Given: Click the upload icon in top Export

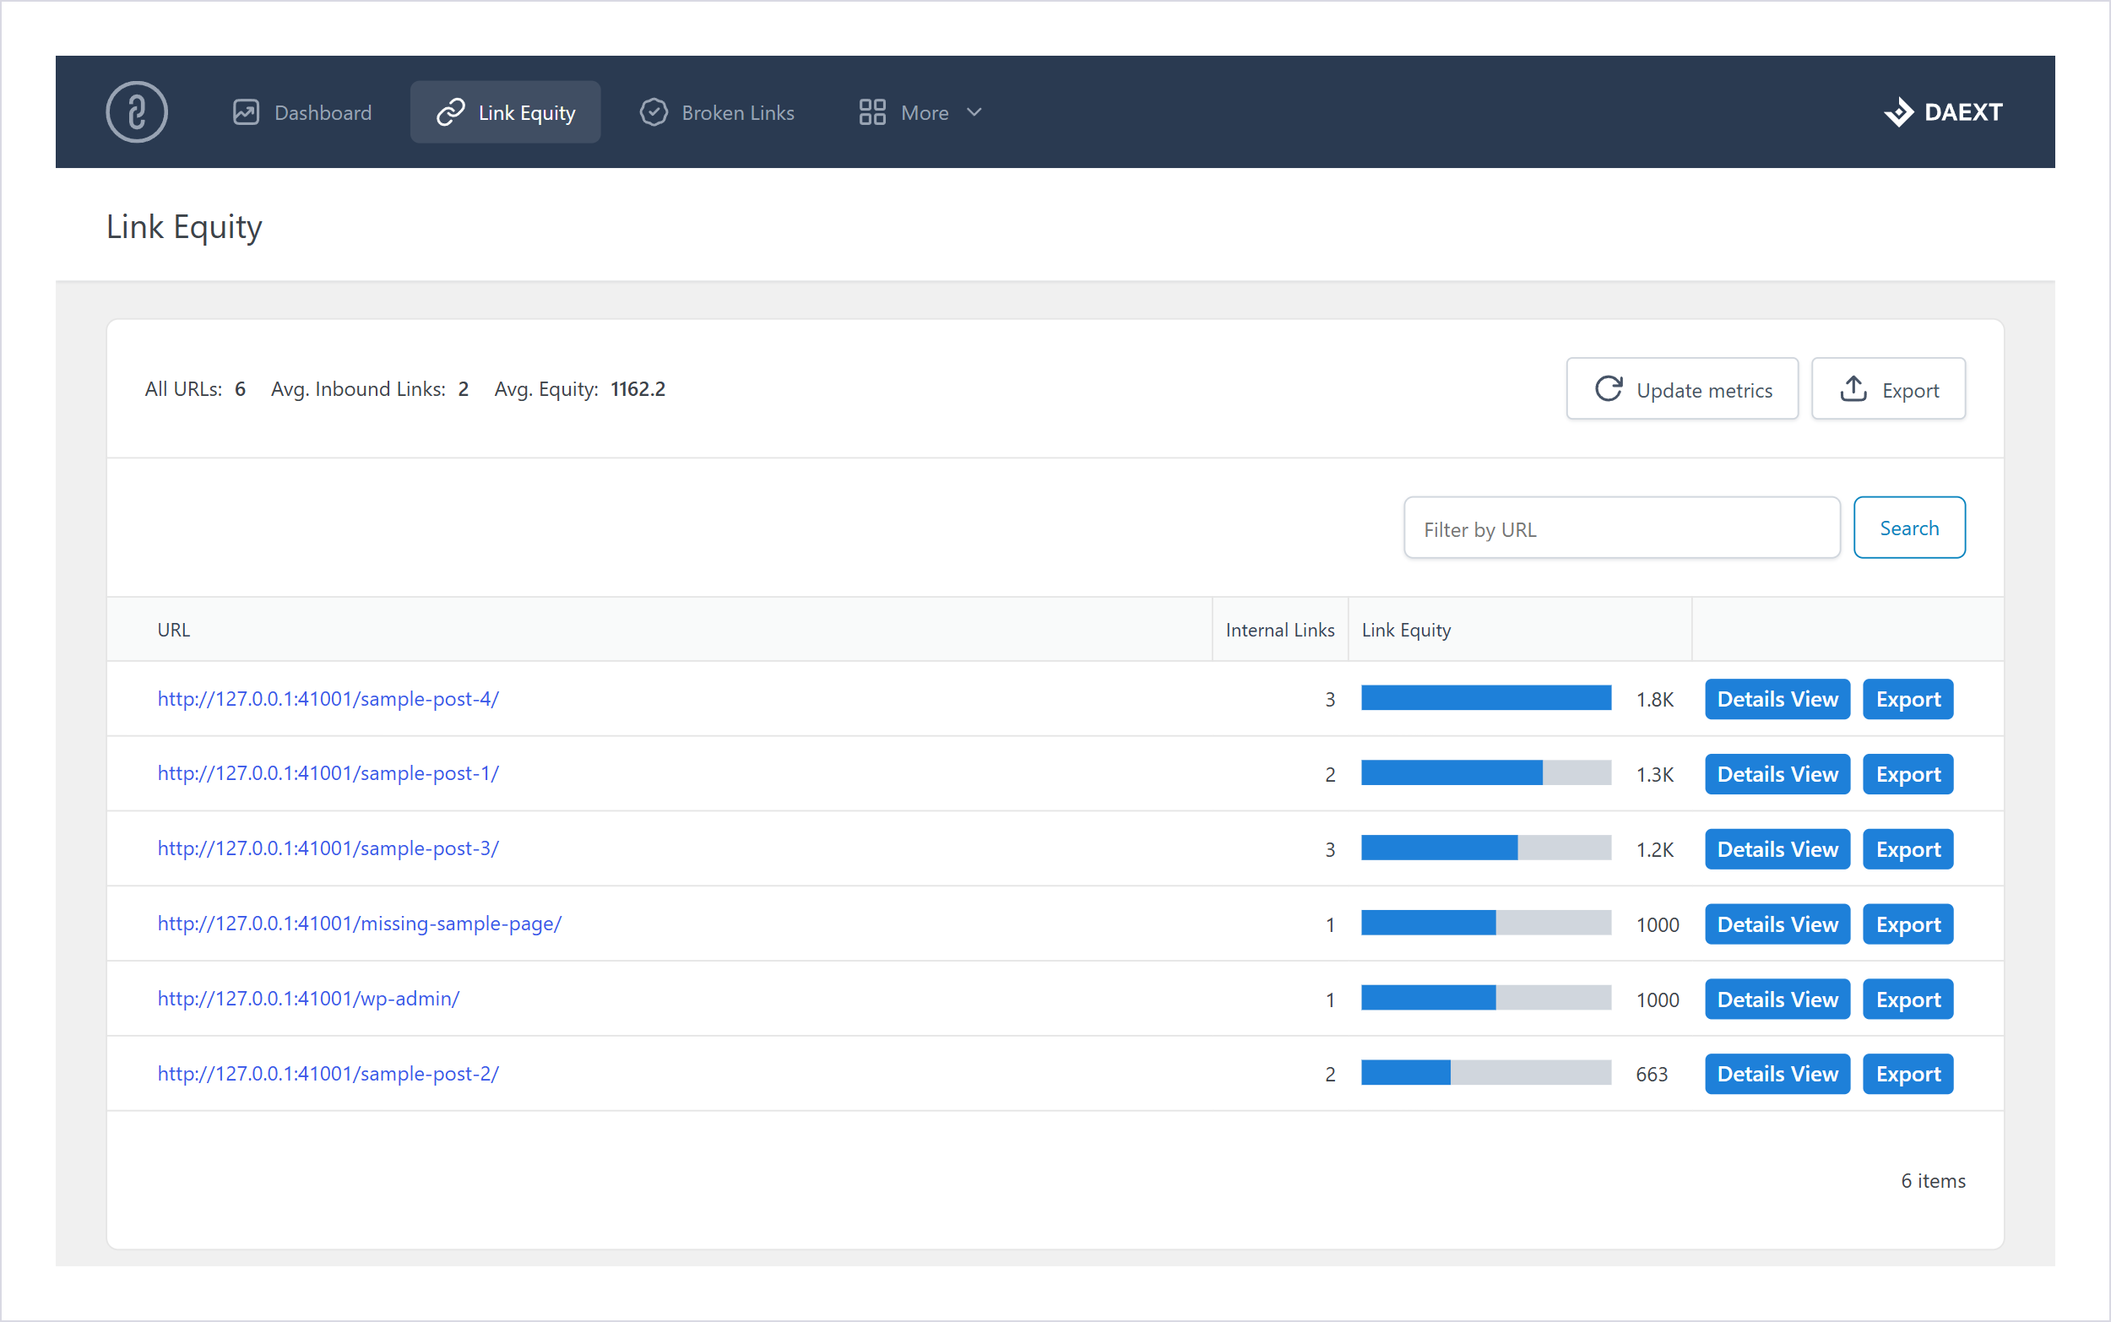Looking at the screenshot, I should point(1853,389).
